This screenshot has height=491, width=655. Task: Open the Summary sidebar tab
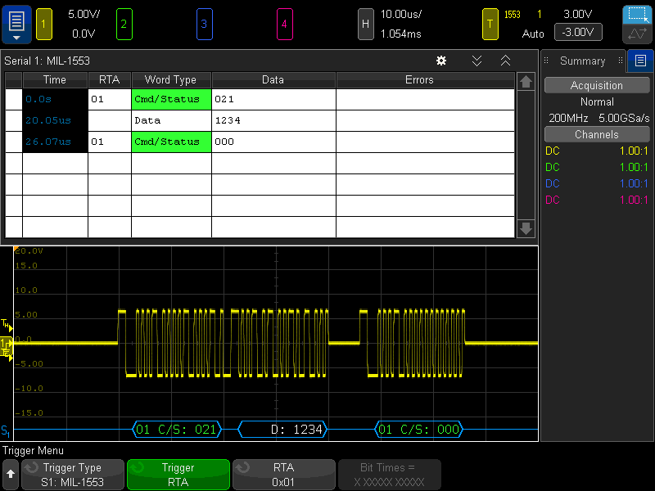point(582,61)
